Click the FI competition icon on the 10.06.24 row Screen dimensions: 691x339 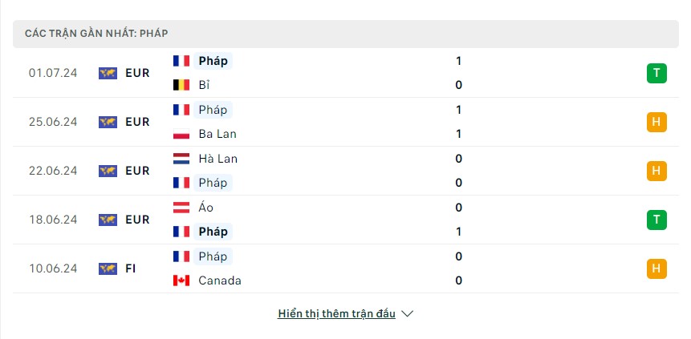point(108,268)
